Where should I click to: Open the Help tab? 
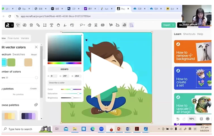coord(200,34)
